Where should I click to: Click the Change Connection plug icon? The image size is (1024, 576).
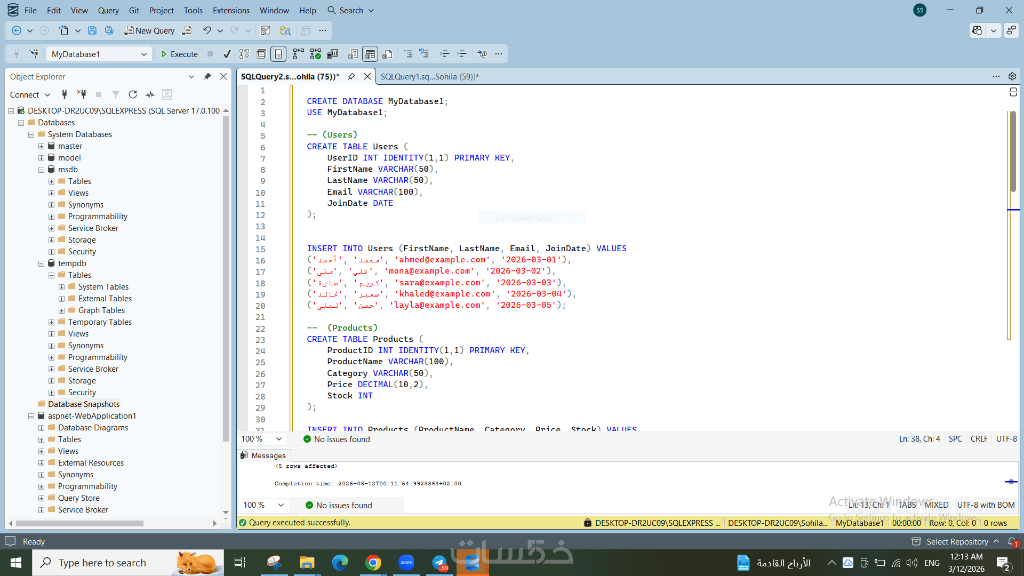click(34, 54)
